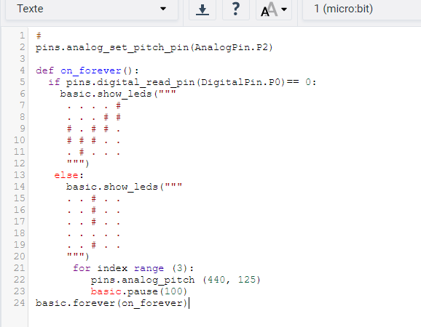Viewport: 421px width, 327px height.
Task: Place cursor at end of basic.forever(on_forever)
Action: 188,303
